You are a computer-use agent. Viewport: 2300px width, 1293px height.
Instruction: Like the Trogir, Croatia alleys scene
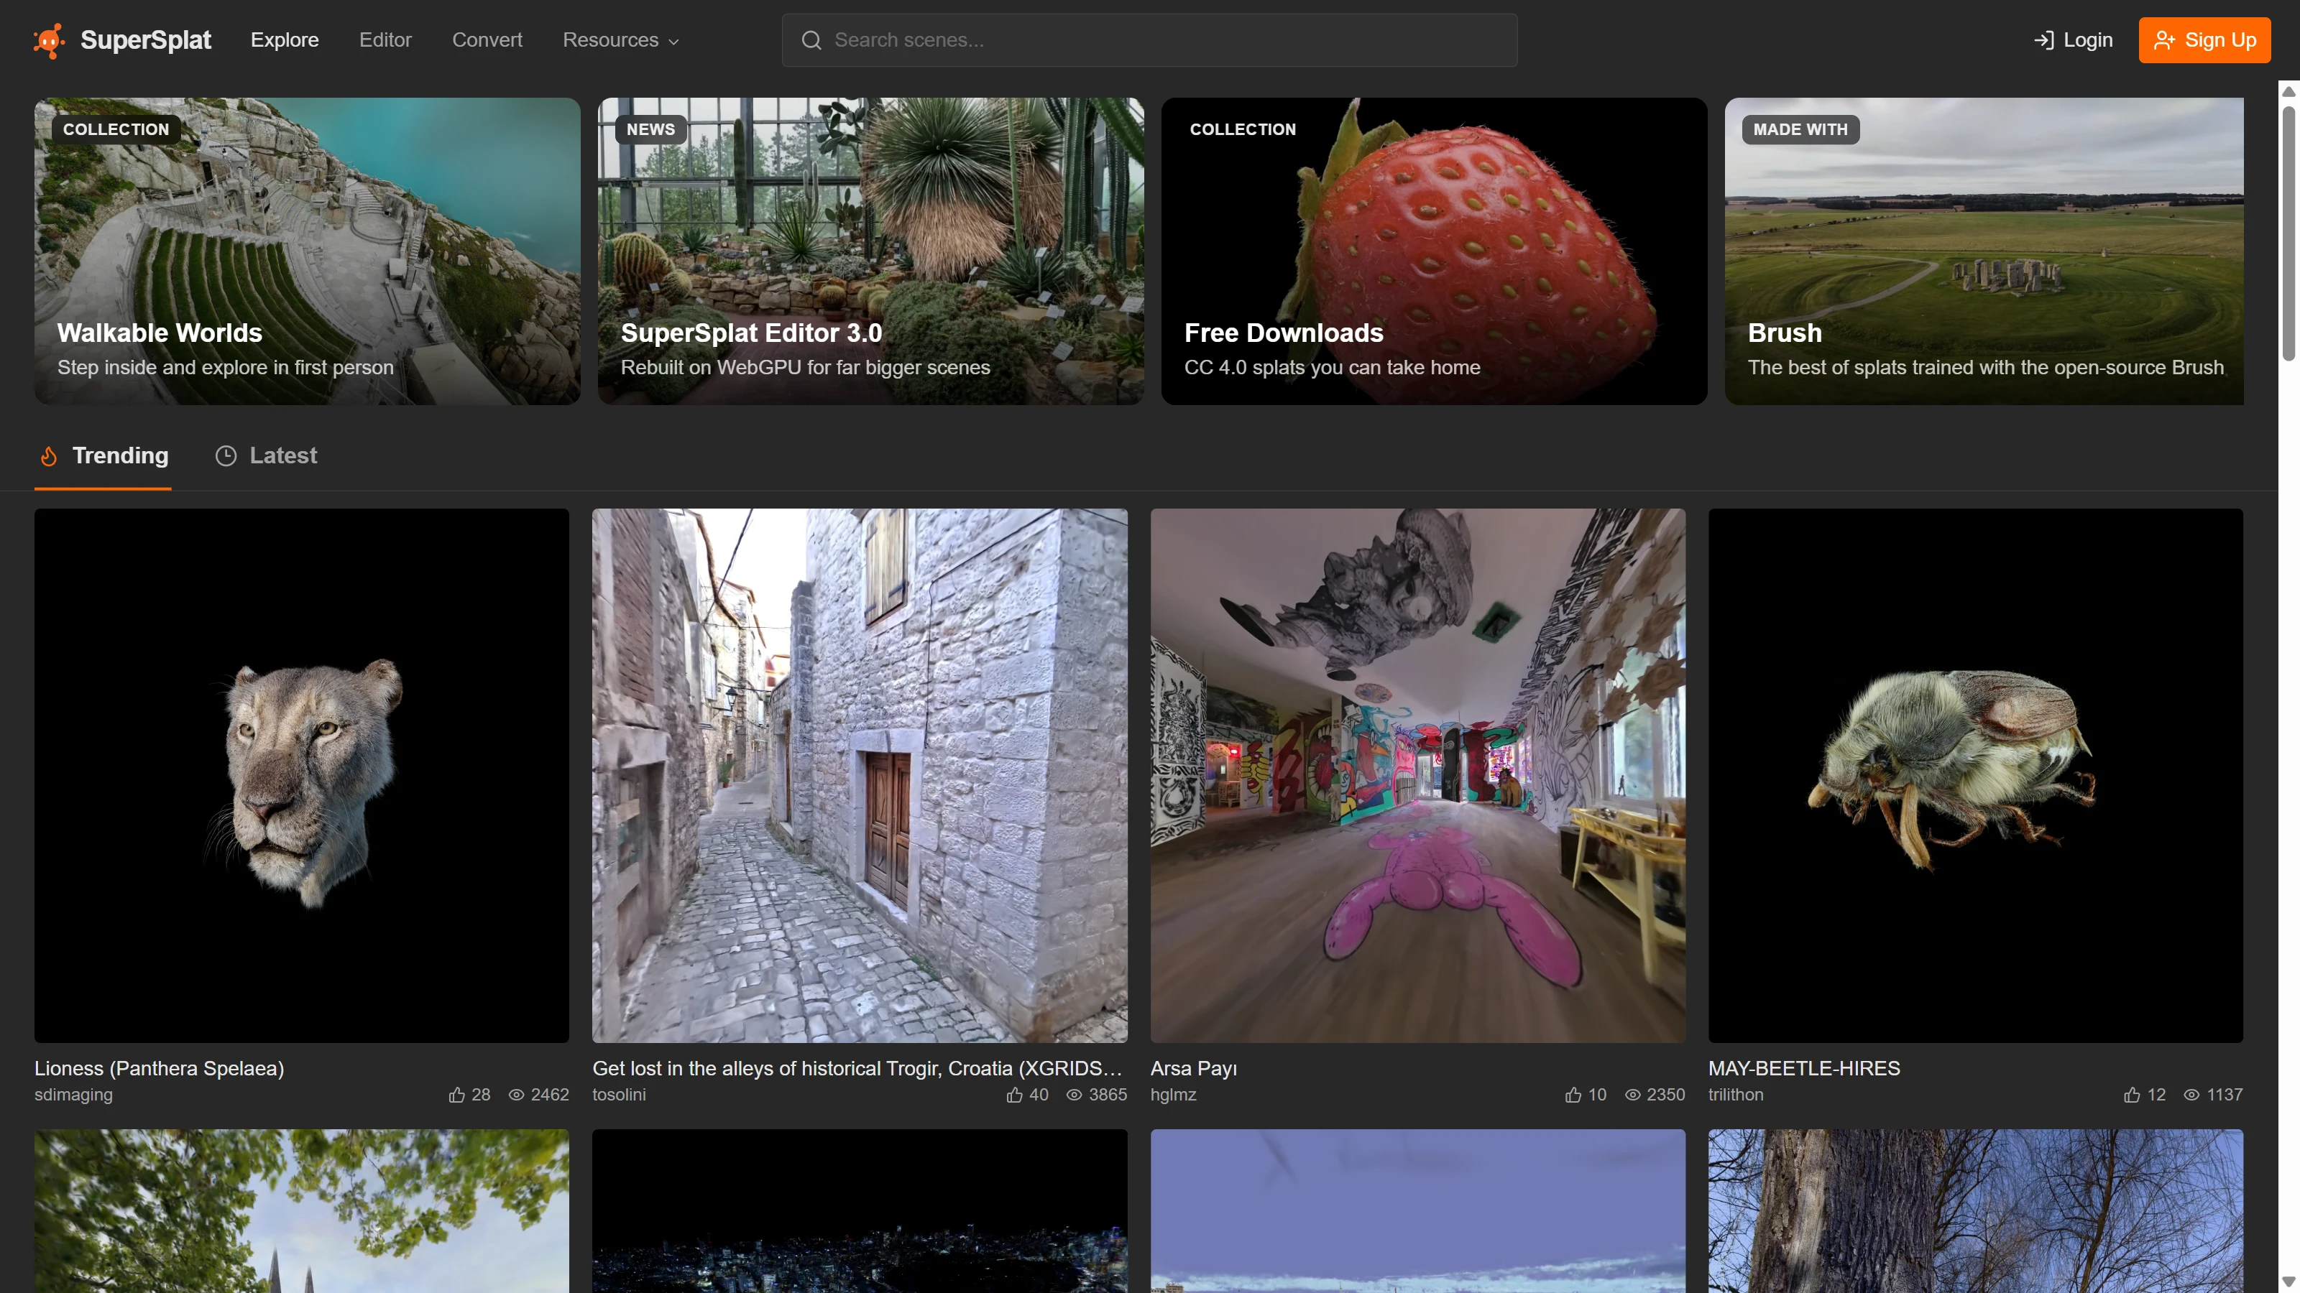[x=1015, y=1095]
